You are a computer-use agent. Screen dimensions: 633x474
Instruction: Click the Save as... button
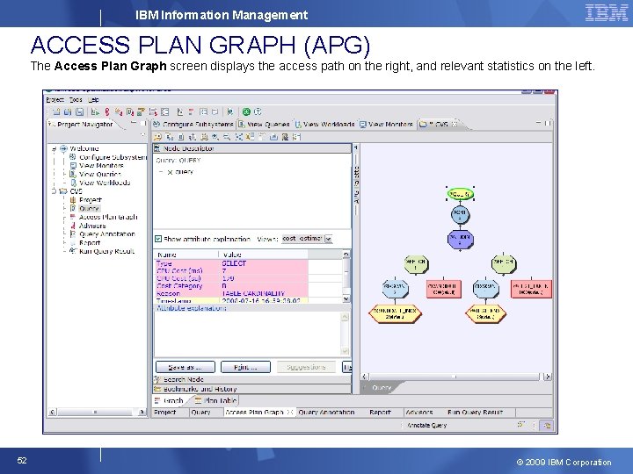point(186,367)
